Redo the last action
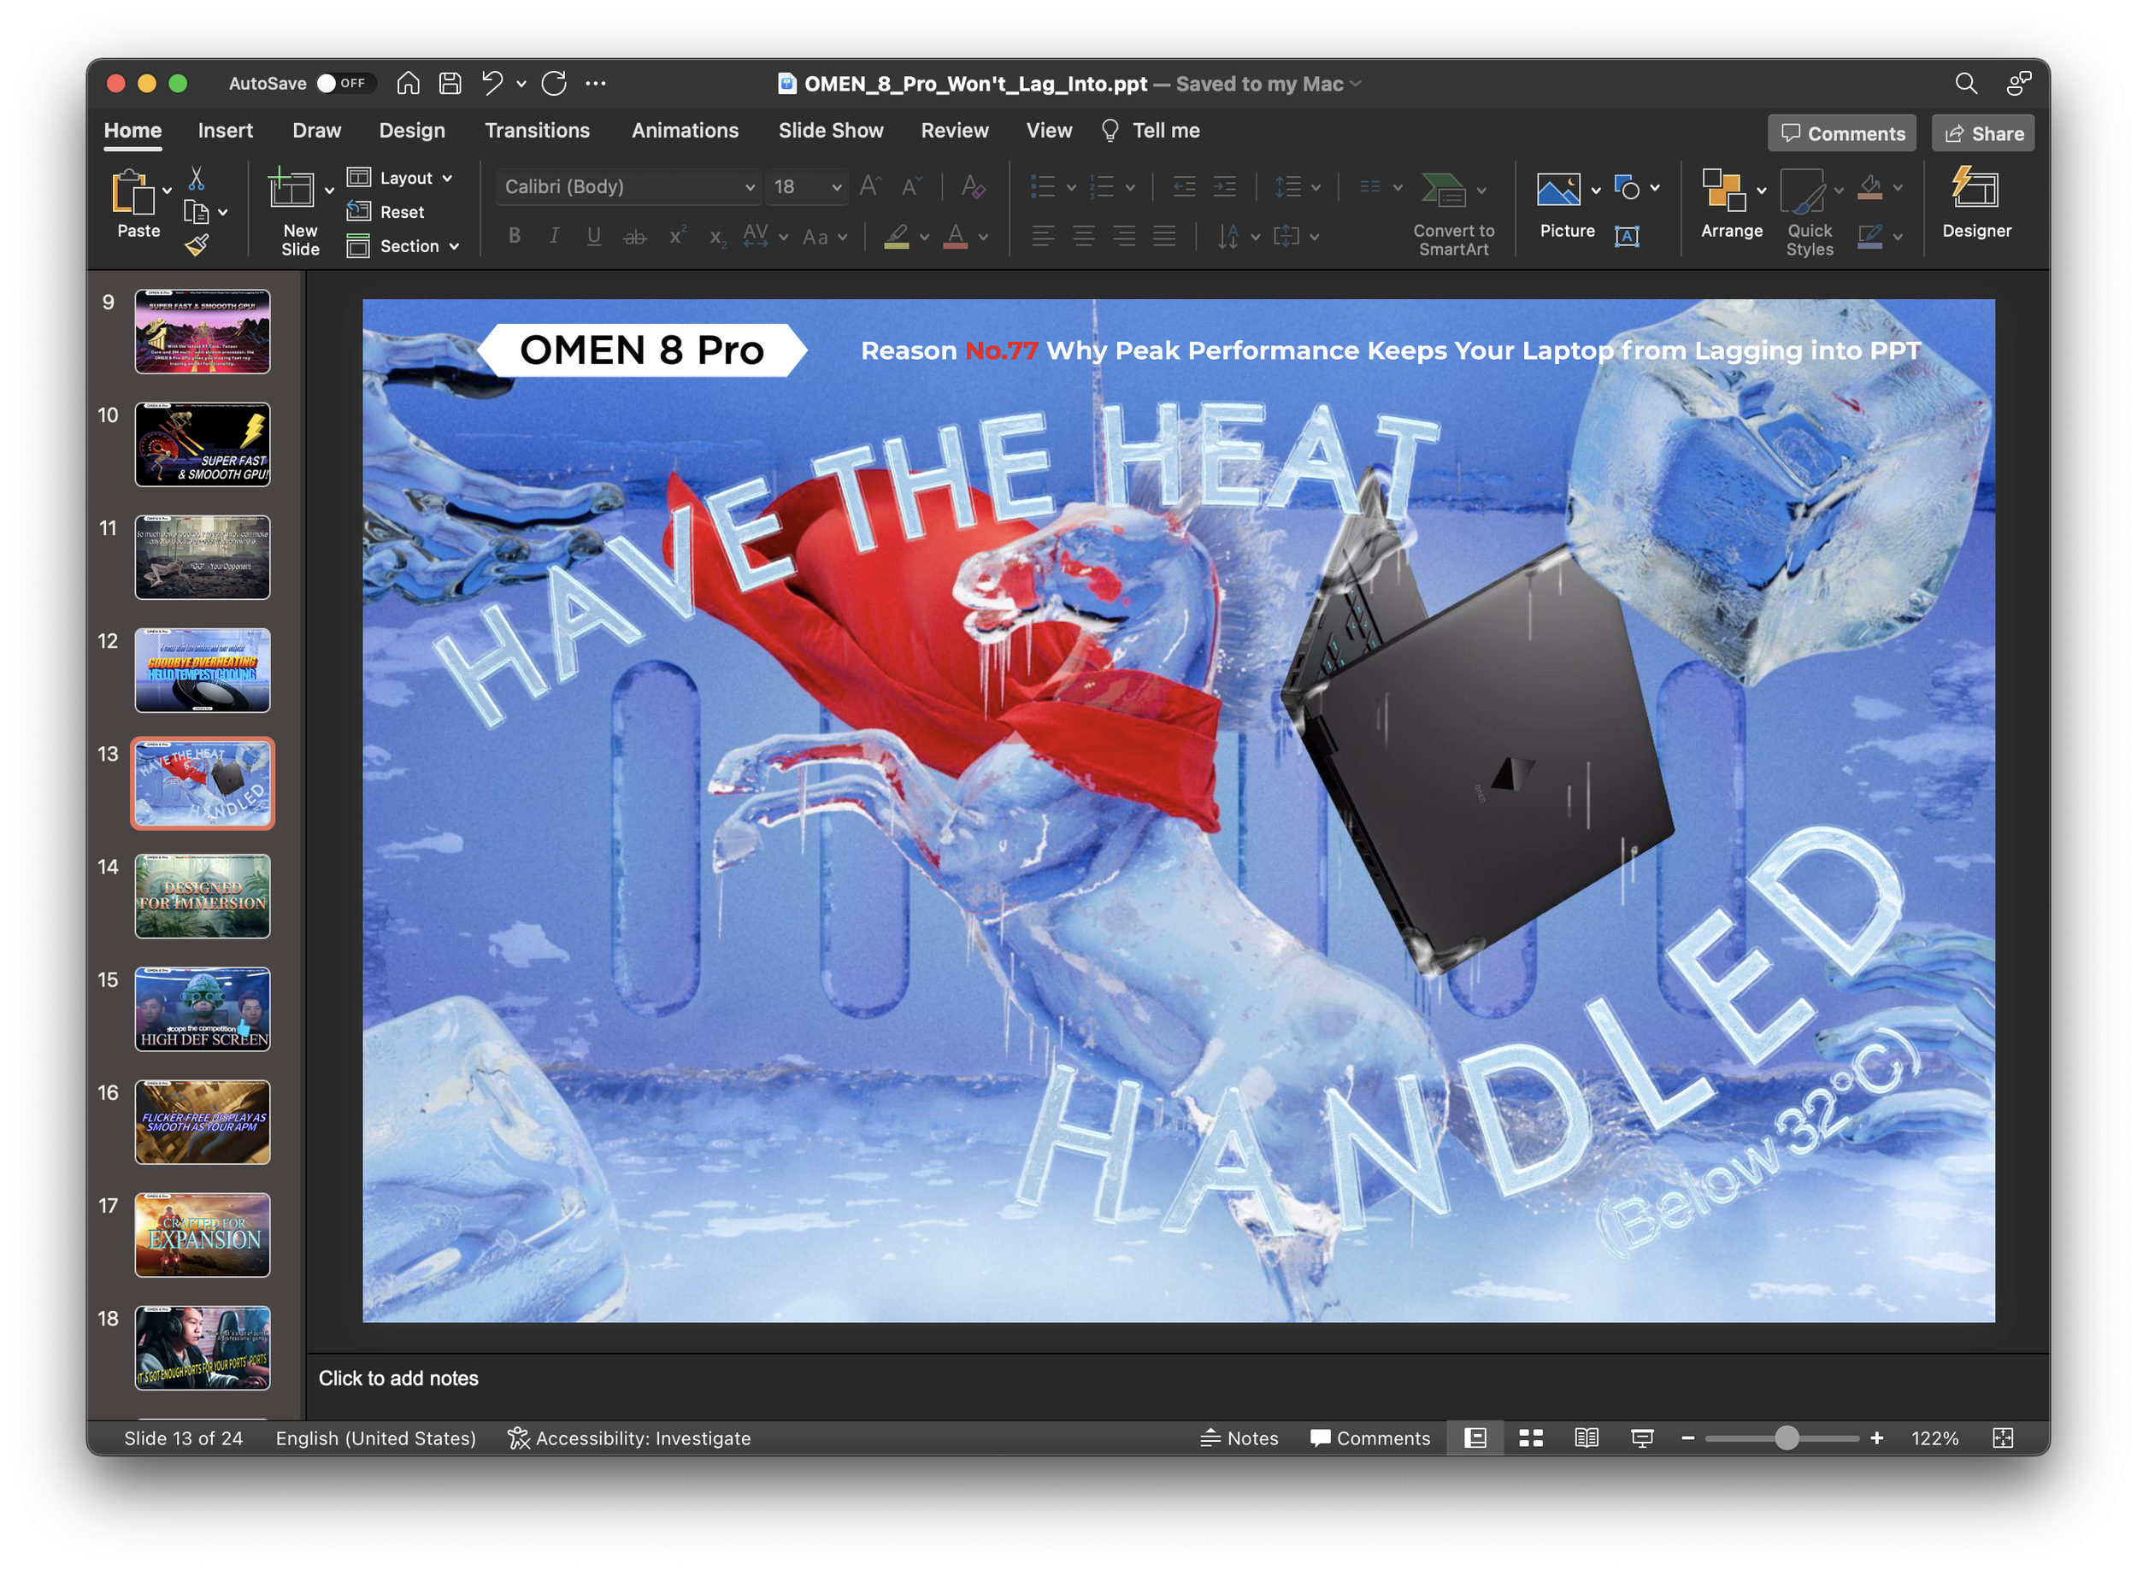 point(554,84)
